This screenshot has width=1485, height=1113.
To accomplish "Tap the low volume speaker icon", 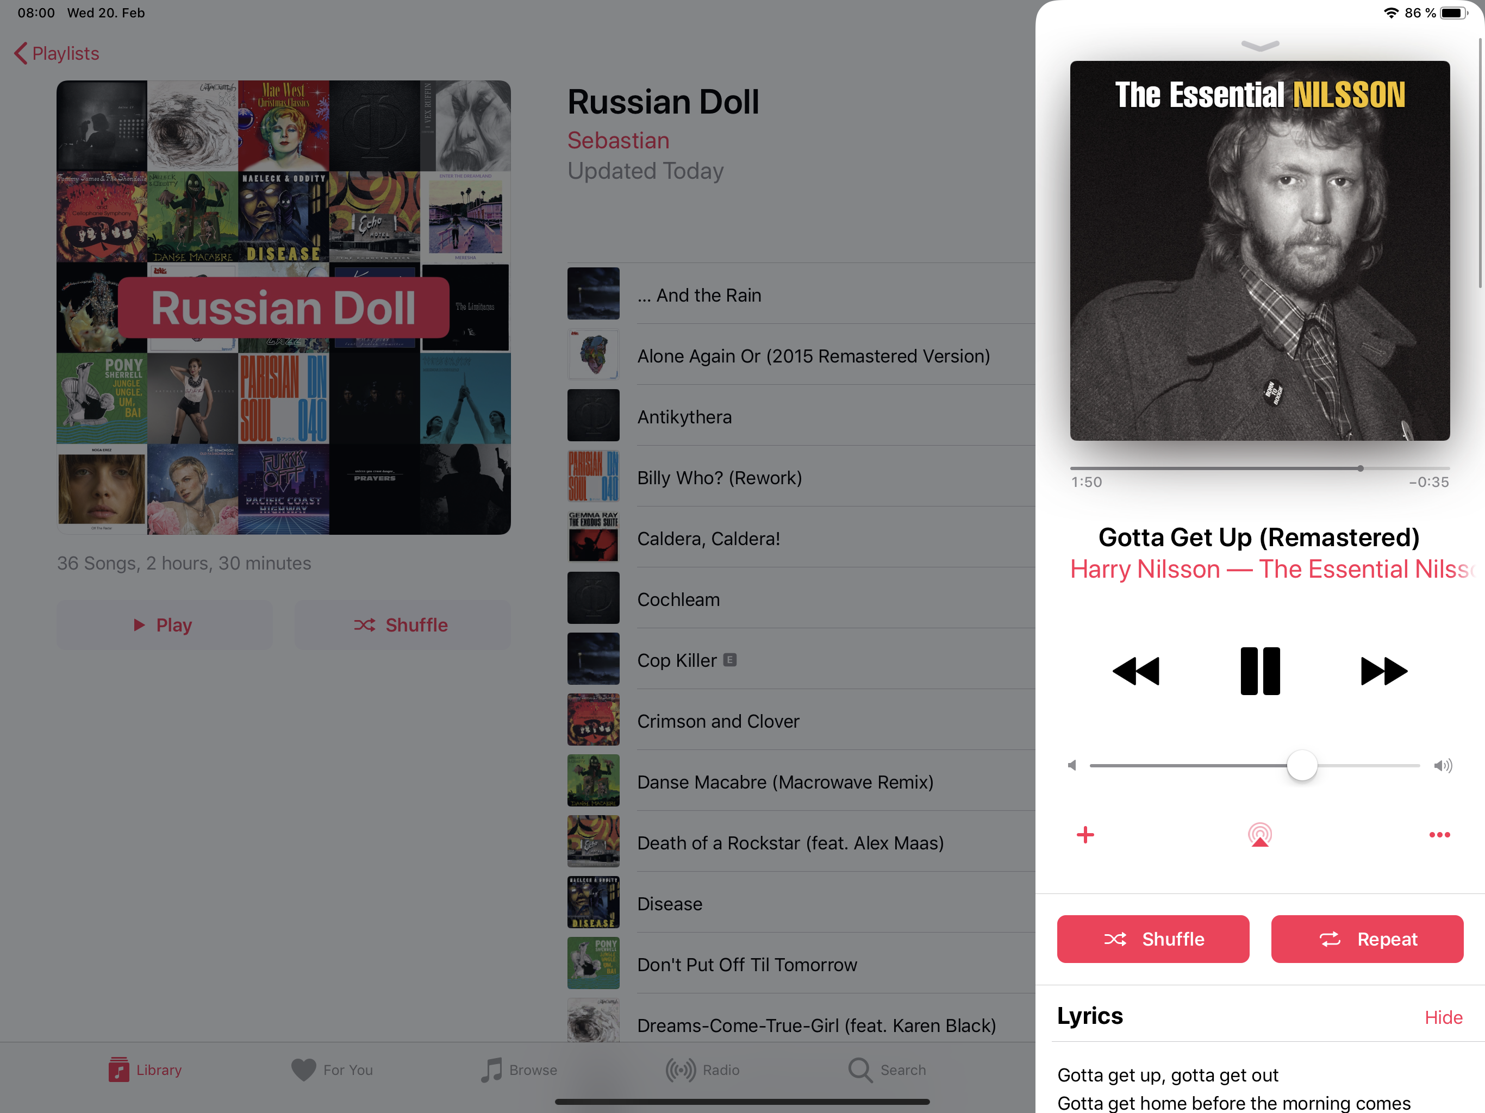I will coord(1072,765).
